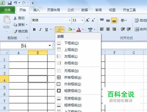This screenshot has height=112, width=147.
Task: Choose 双底框线(B) double bottom border
Action: click(78, 99)
